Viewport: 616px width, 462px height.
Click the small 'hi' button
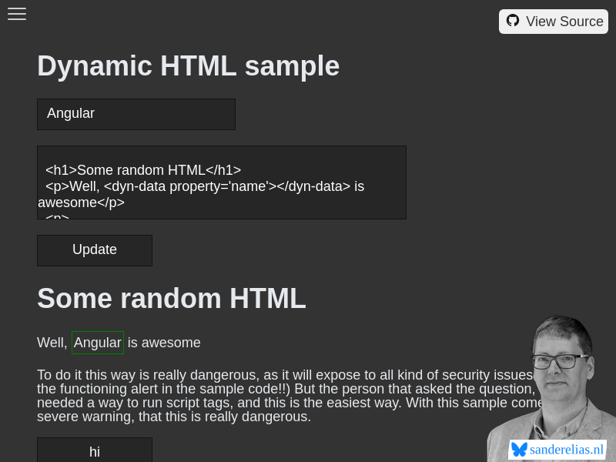click(94, 451)
